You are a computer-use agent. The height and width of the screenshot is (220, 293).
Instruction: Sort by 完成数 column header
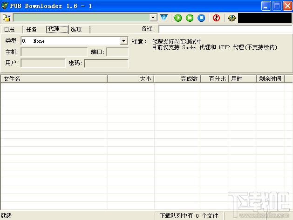click(177, 79)
